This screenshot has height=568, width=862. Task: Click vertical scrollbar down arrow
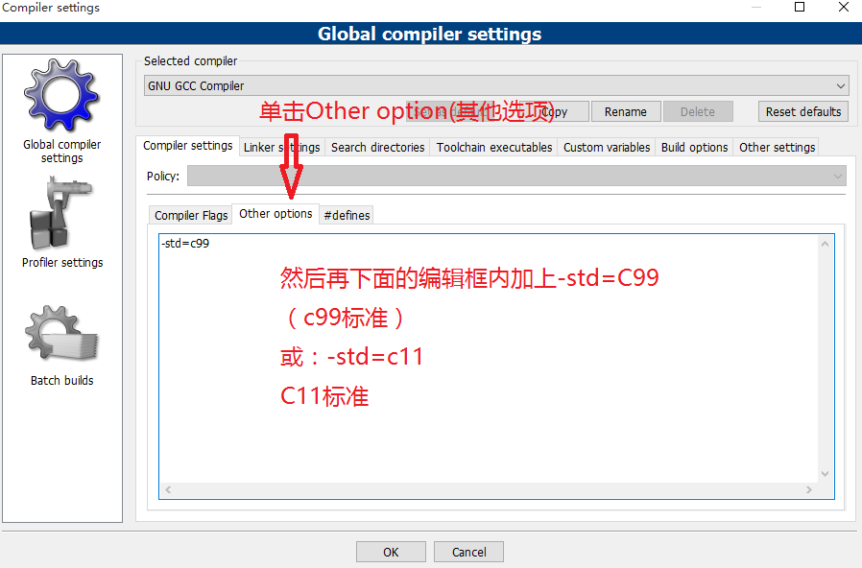click(x=825, y=474)
